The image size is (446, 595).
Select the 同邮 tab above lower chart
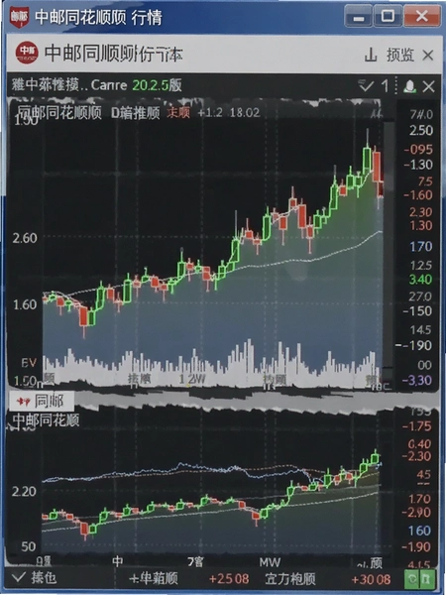point(41,402)
